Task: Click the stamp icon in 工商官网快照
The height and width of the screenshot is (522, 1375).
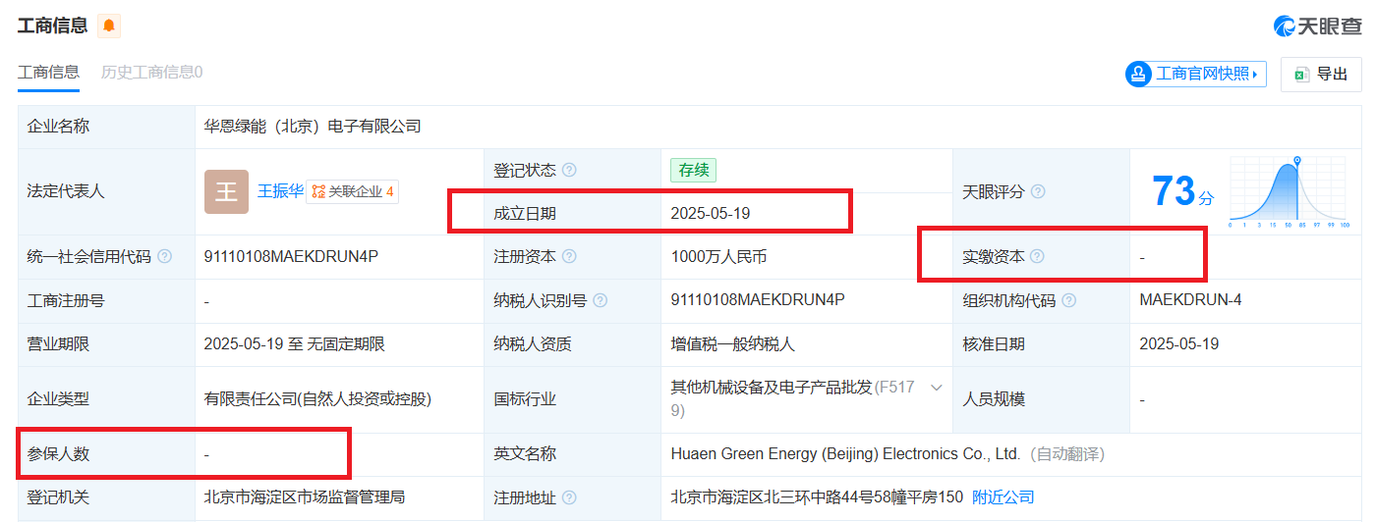Action: (1139, 74)
